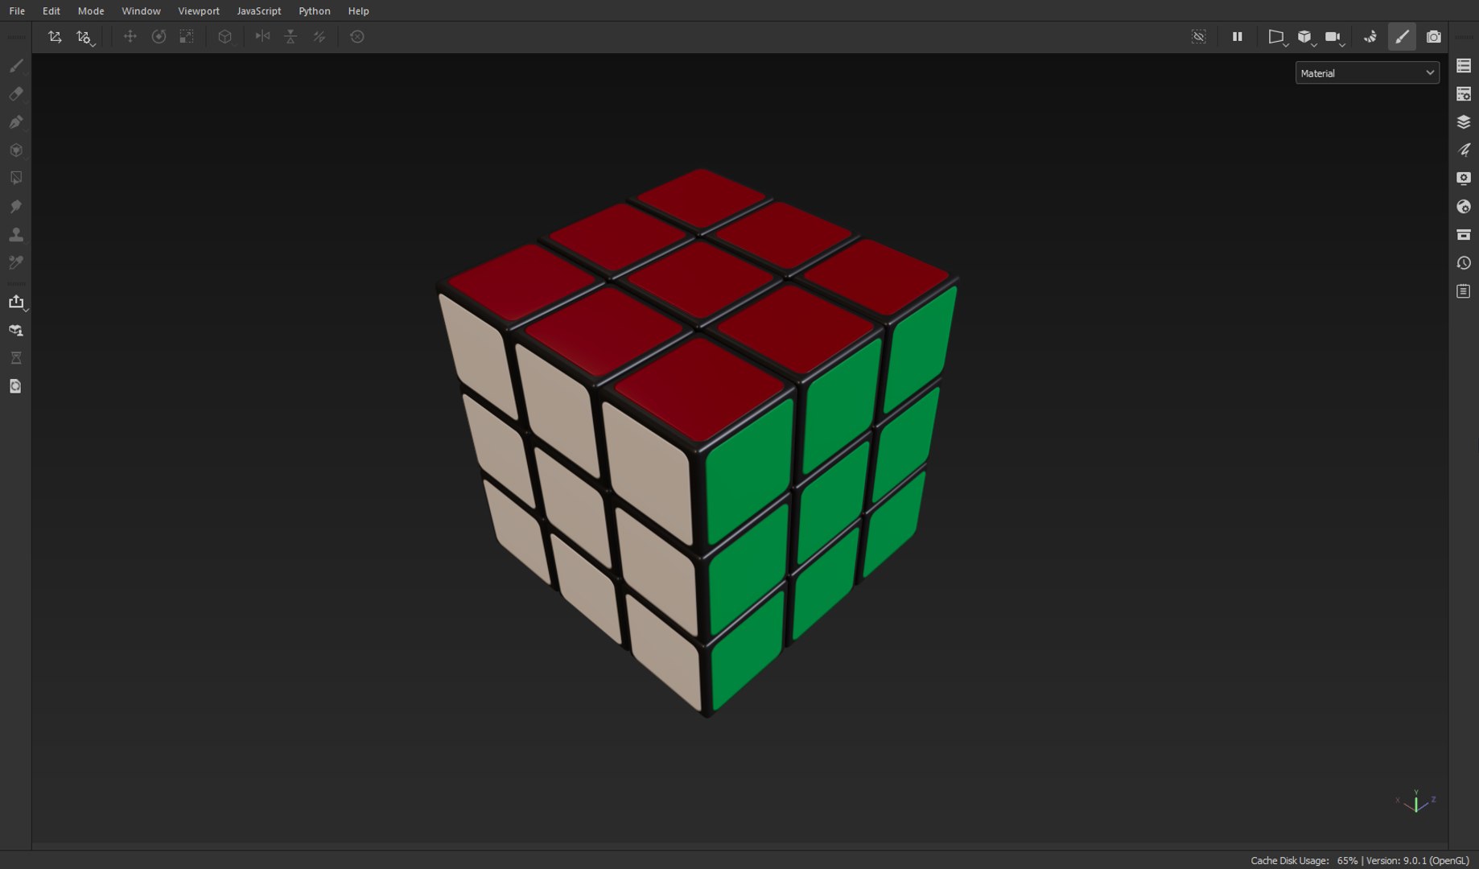Open the History panel

[1464, 263]
